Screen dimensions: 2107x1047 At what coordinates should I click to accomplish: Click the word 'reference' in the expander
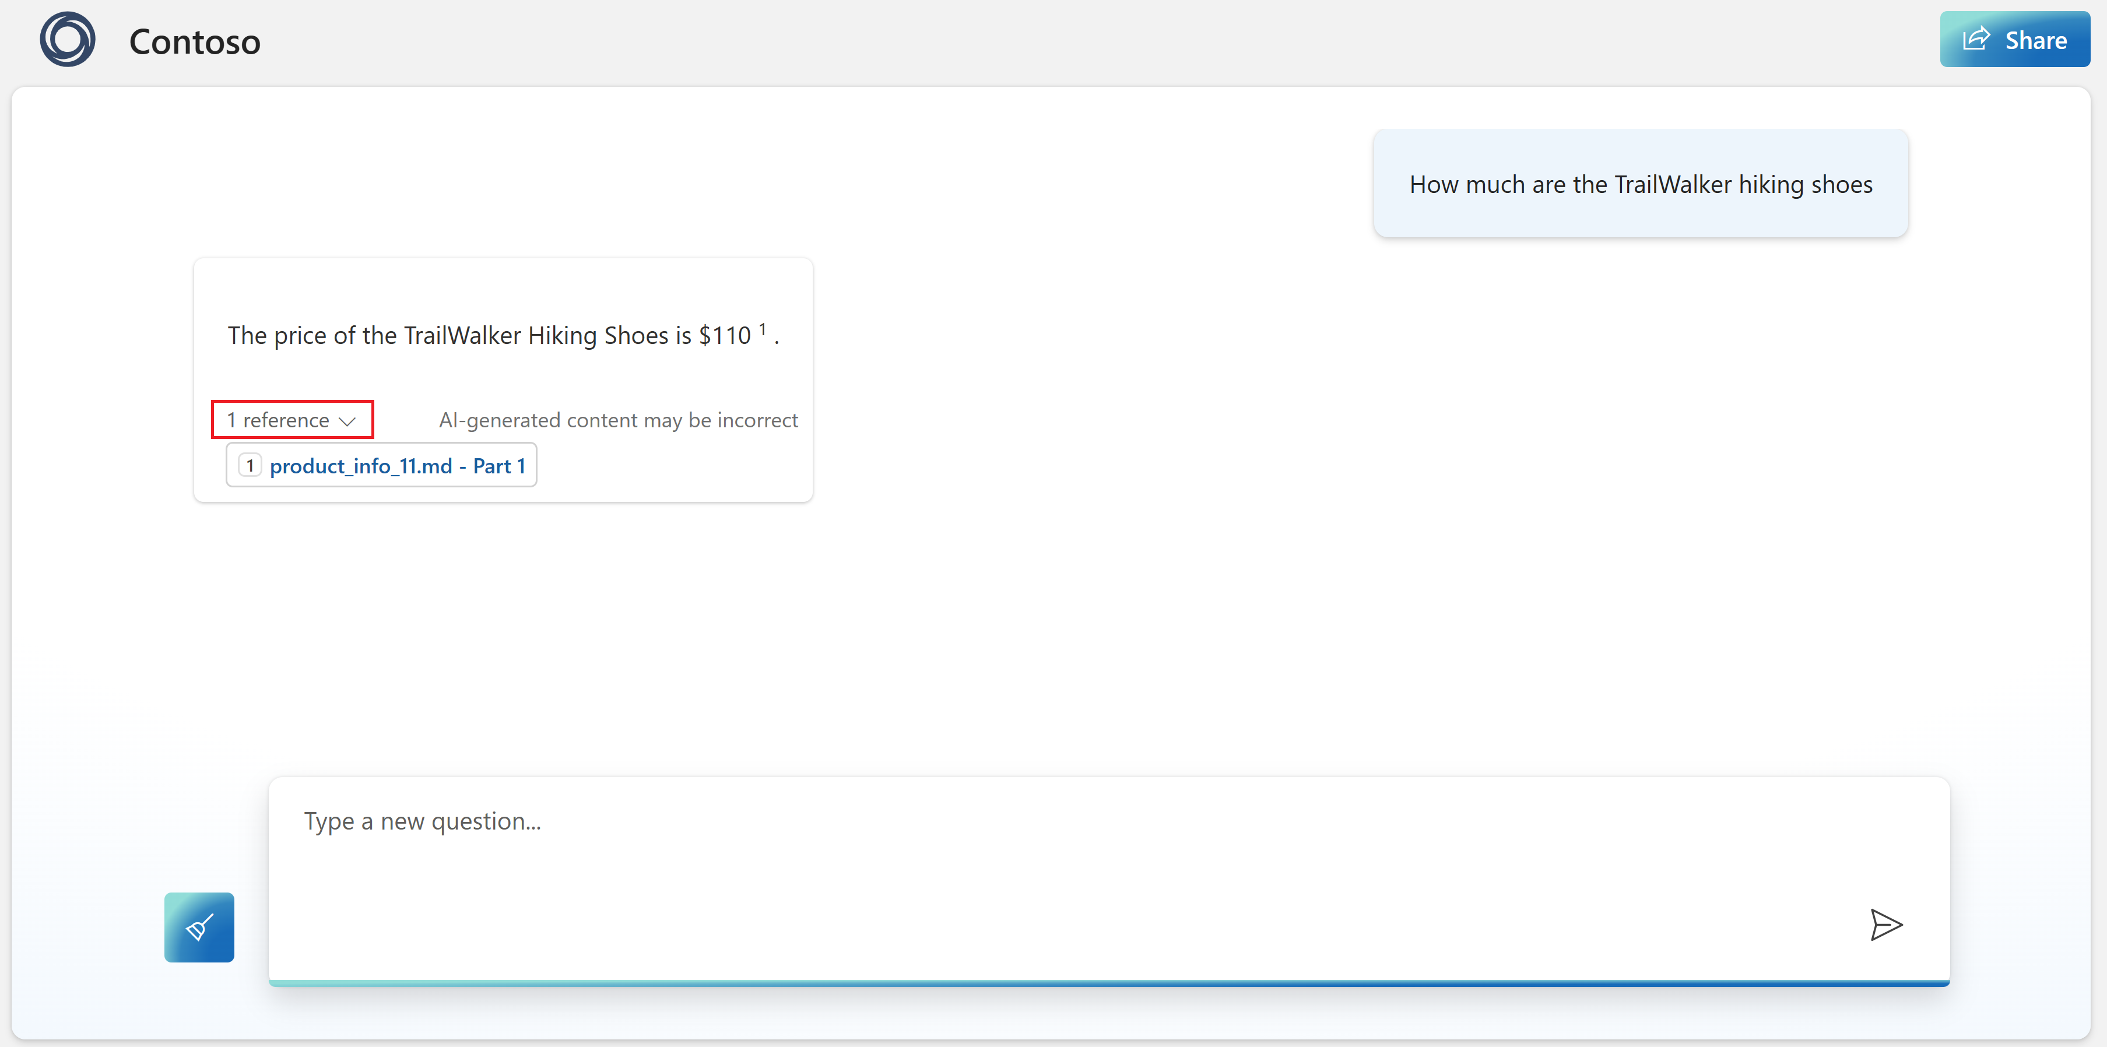tap(286, 420)
